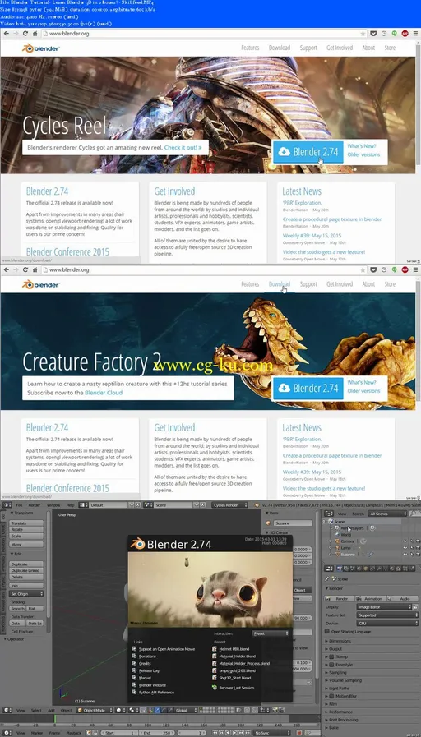Open recent file Helmet PBR.blend
This screenshot has height=737, width=421.
tap(234, 649)
